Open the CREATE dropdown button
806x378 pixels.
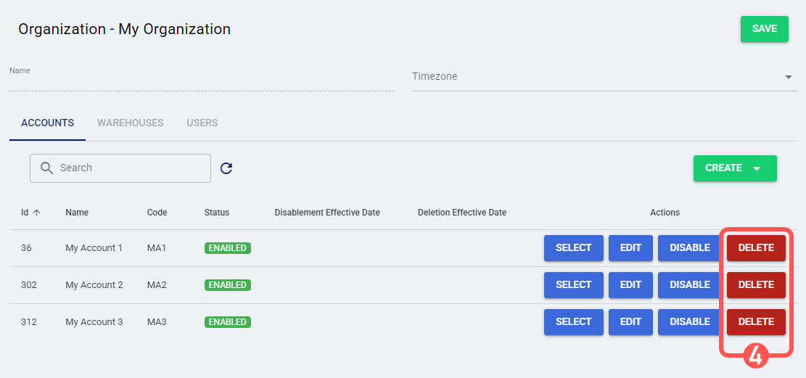[734, 168]
